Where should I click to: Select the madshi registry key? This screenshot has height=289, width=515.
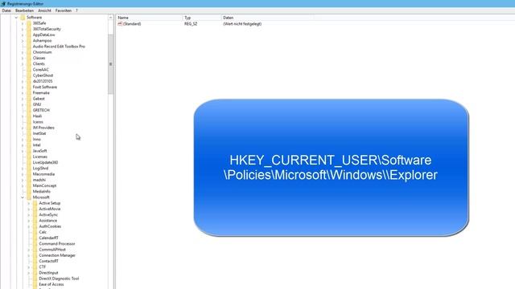point(39,180)
